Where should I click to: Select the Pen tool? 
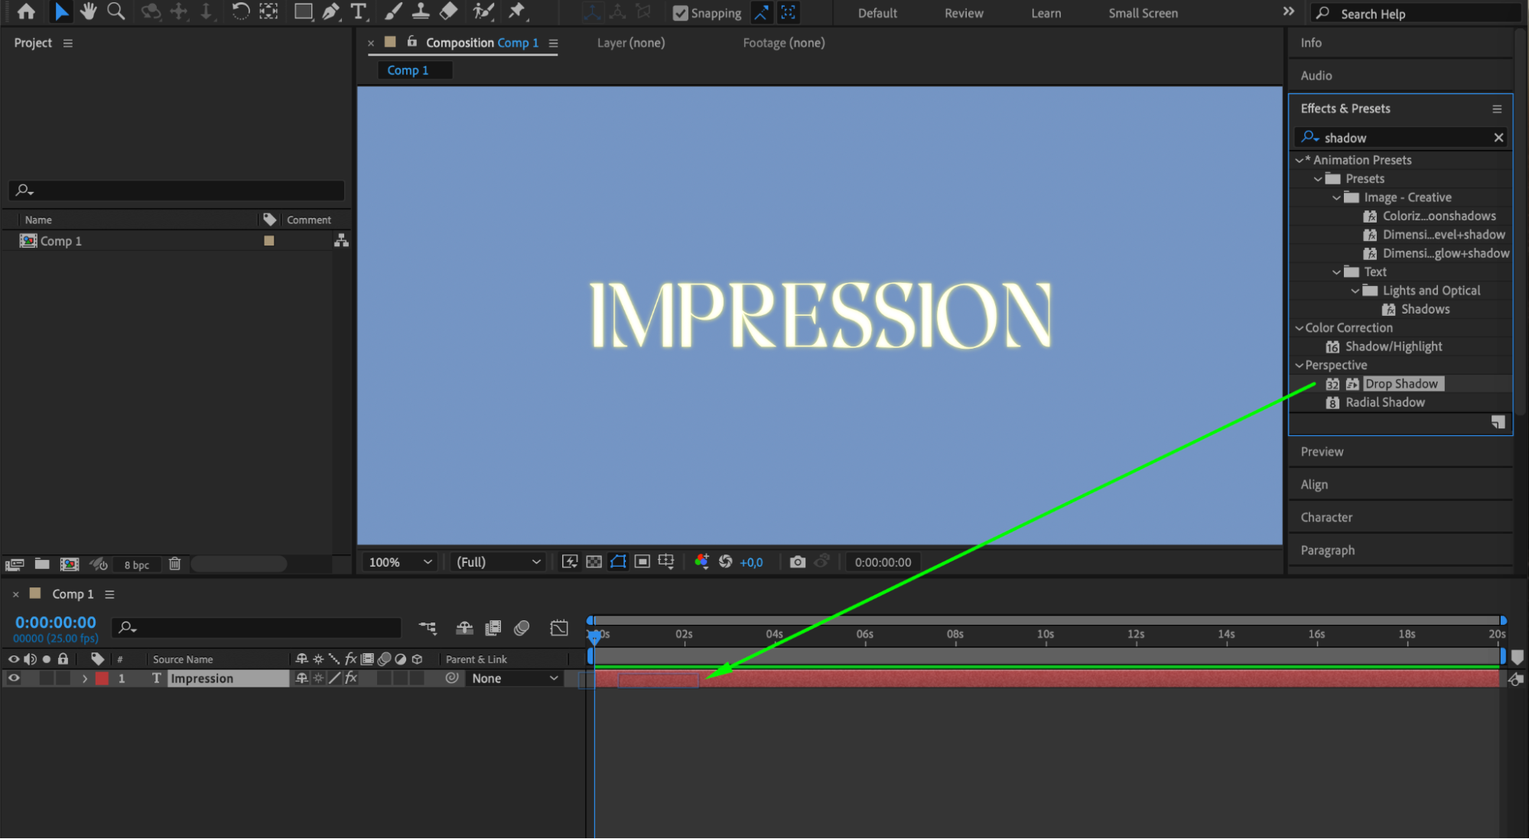coord(330,11)
